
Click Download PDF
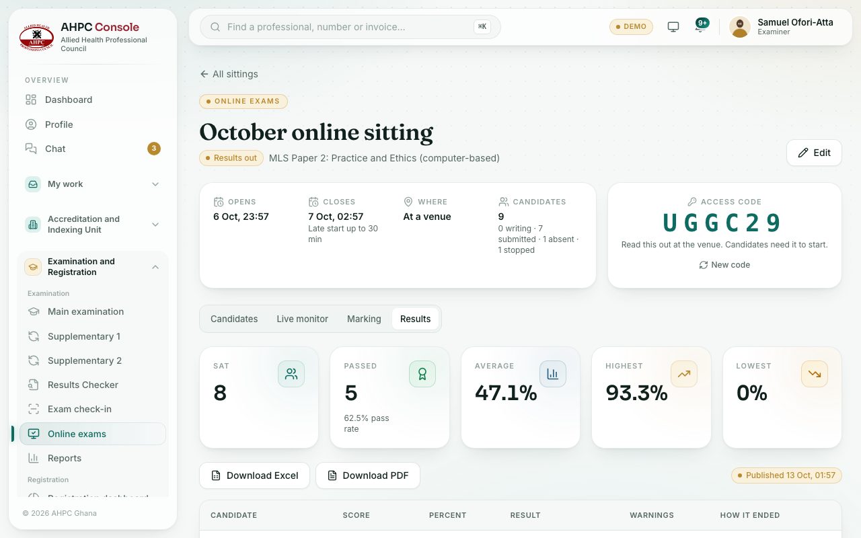(368, 475)
